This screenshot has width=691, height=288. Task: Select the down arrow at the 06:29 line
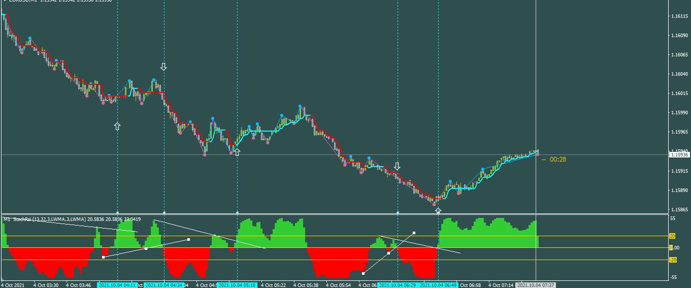pos(397,166)
